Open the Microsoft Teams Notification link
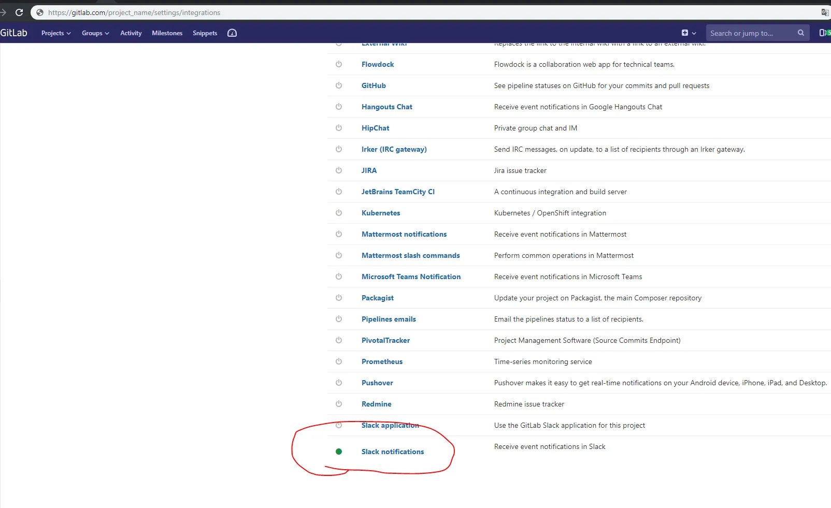Image resolution: width=831 pixels, height=508 pixels. pos(411,277)
